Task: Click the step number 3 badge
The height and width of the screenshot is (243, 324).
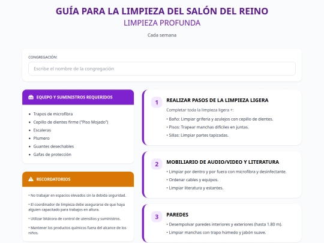Action: click(157, 217)
